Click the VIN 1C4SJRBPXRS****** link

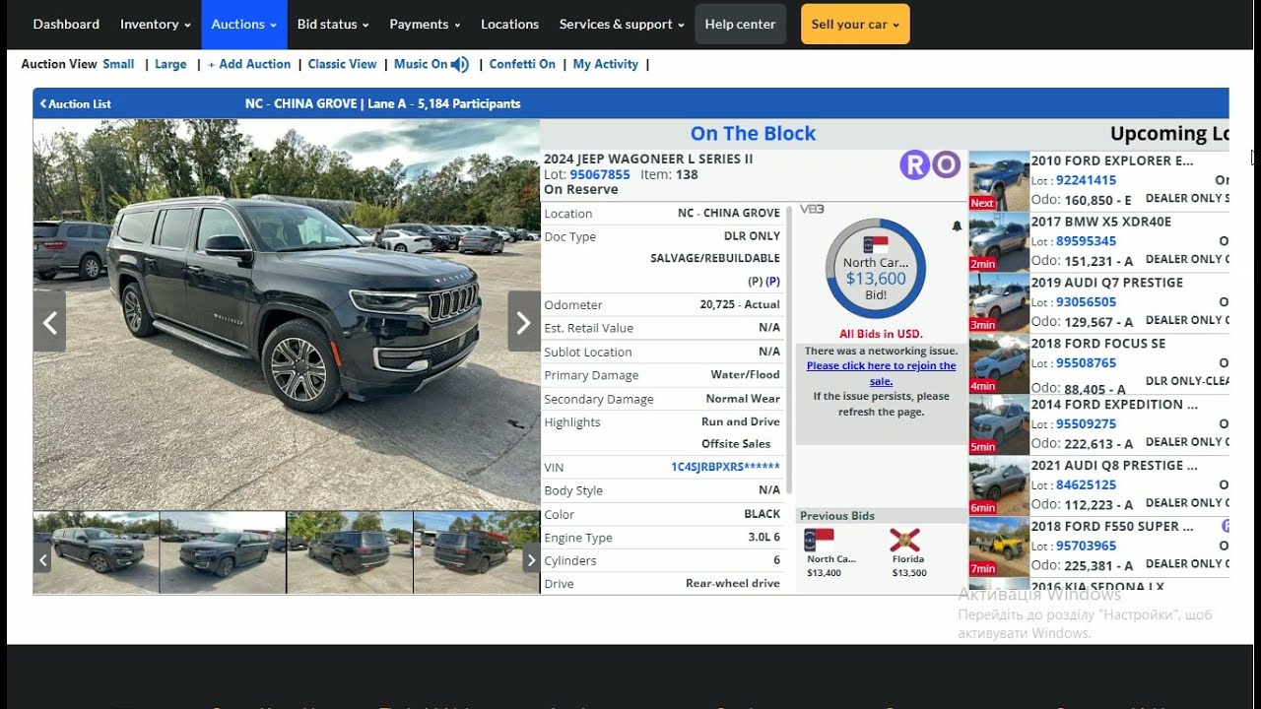point(725,467)
